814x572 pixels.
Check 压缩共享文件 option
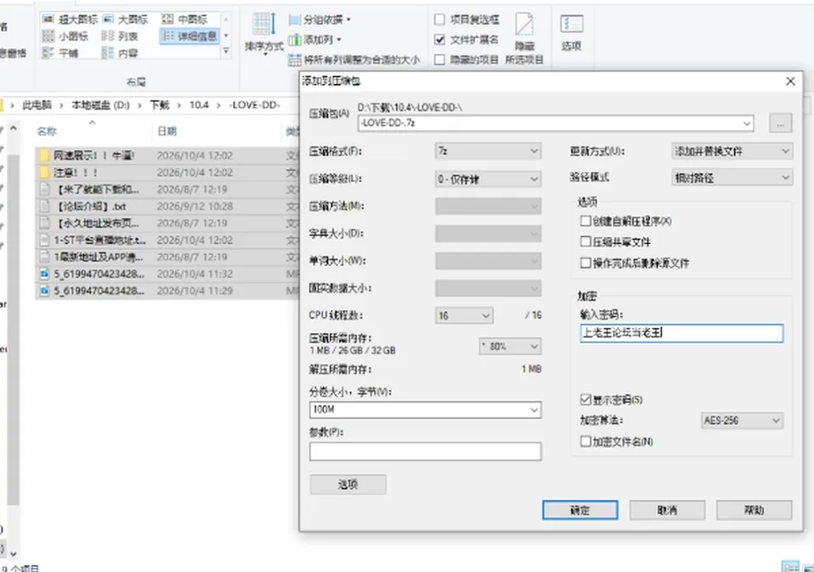[586, 242]
